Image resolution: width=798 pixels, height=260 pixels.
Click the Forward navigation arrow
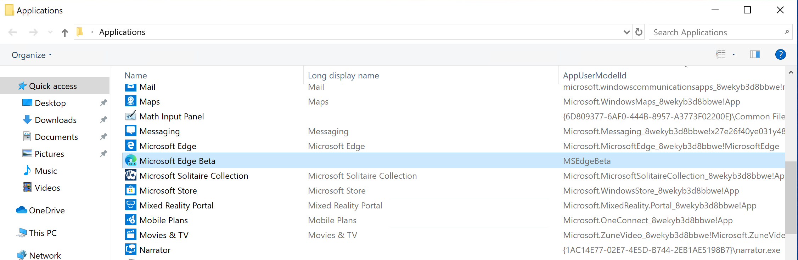[x=33, y=32]
